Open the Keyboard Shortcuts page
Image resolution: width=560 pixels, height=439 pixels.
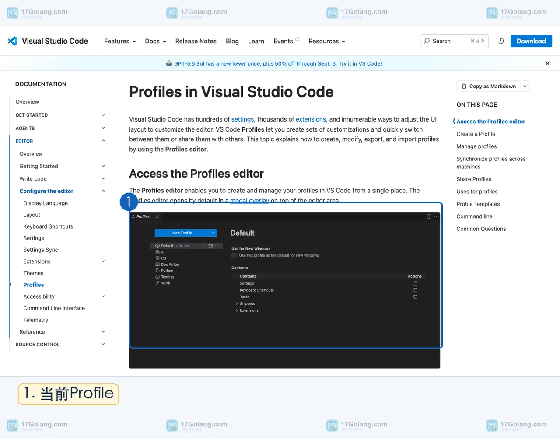[48, 226]
